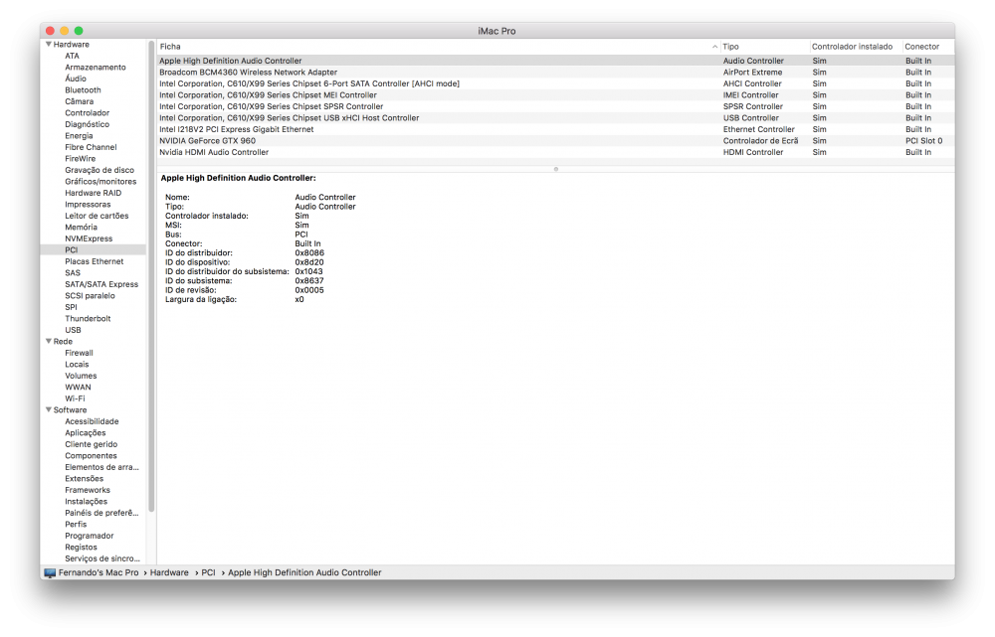Image resolution: width=995 pixels, height=637 pixels.
Task: Select Instalações under Software
Action: click(x=86, y=502)
